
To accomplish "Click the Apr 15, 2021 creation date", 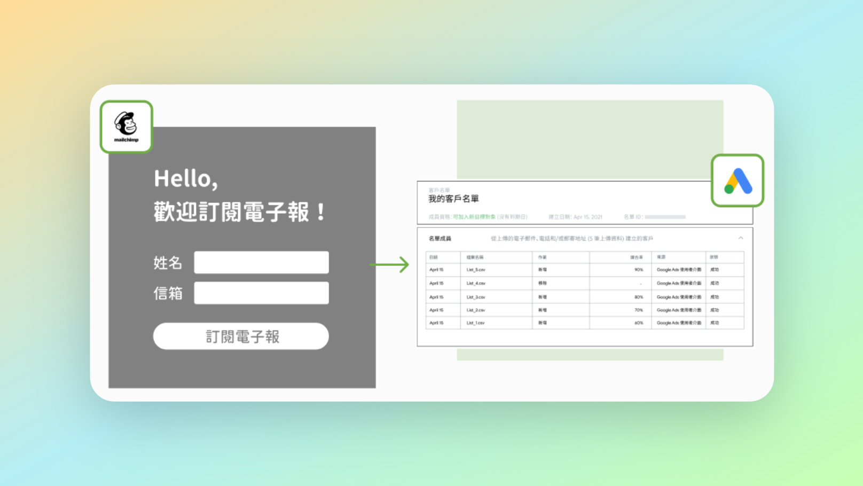I will (587, 217).
